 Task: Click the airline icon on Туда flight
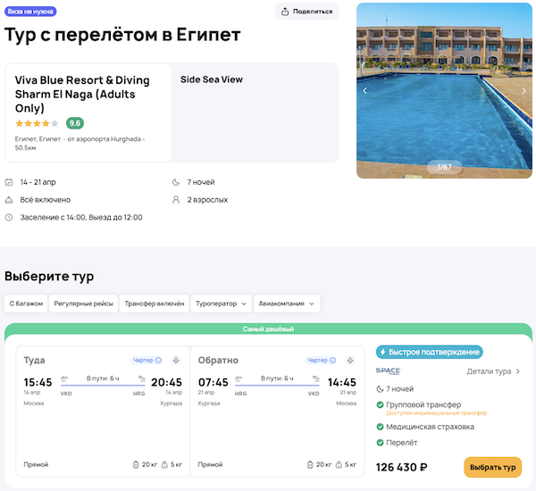coord(176,361)
